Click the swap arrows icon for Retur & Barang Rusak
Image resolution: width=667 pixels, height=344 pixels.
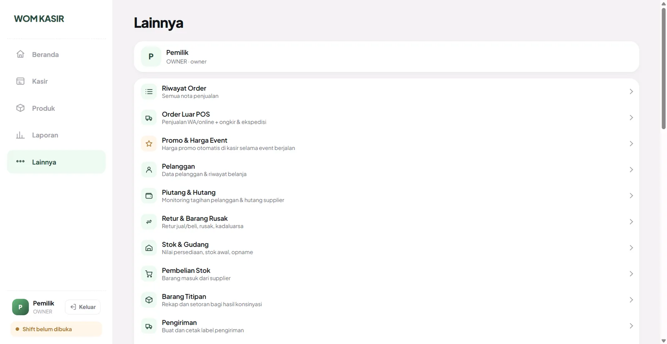(149, 222)
